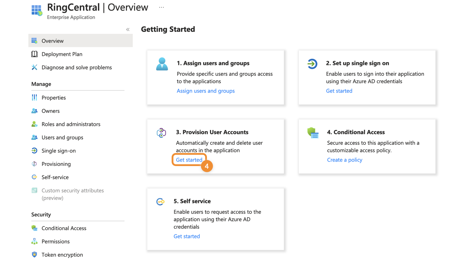The height and width of the screenshot is (260, 473).
Task: Click the Create a policy link
Action: 345,160
